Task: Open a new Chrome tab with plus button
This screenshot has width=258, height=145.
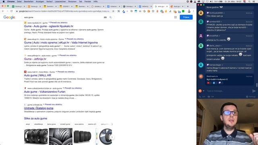Action: pos(188,6)
